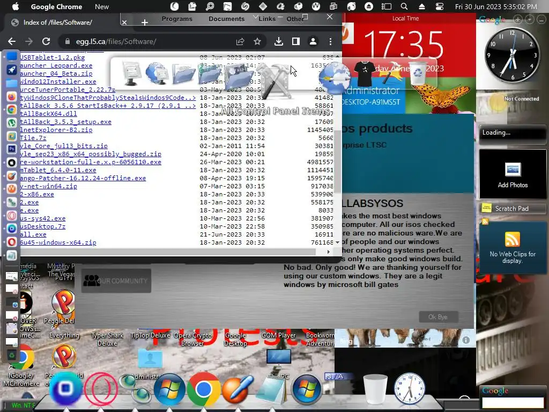Open Scratch Pad gadget

pos(512,209)
